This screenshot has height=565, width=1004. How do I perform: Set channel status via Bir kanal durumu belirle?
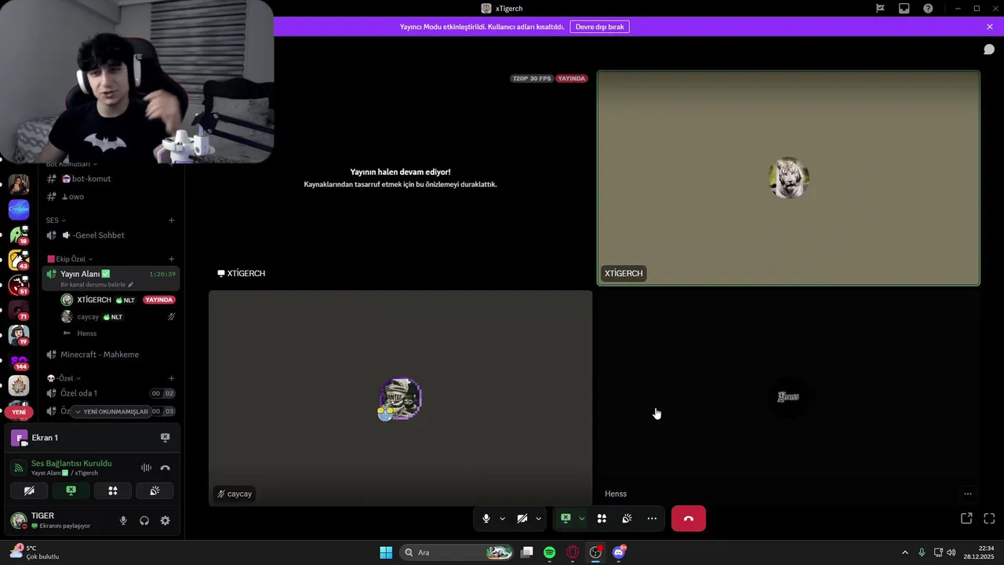[96, 285]
